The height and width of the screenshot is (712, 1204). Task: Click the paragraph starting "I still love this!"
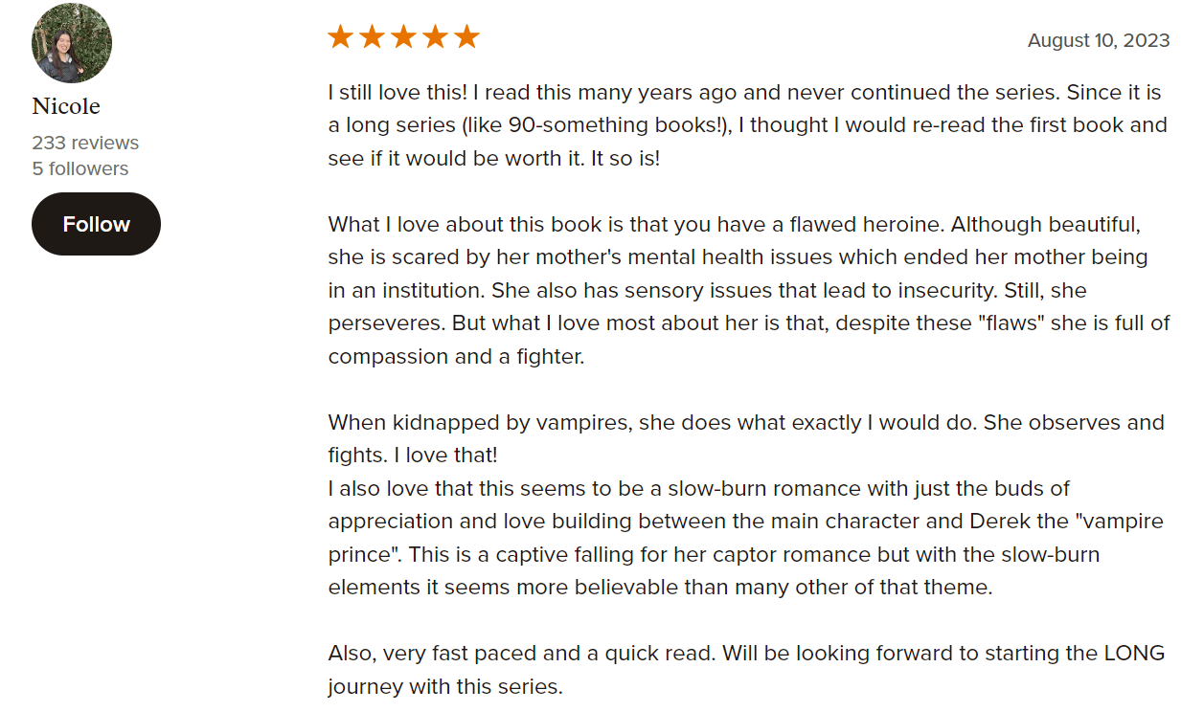(747, 125)
